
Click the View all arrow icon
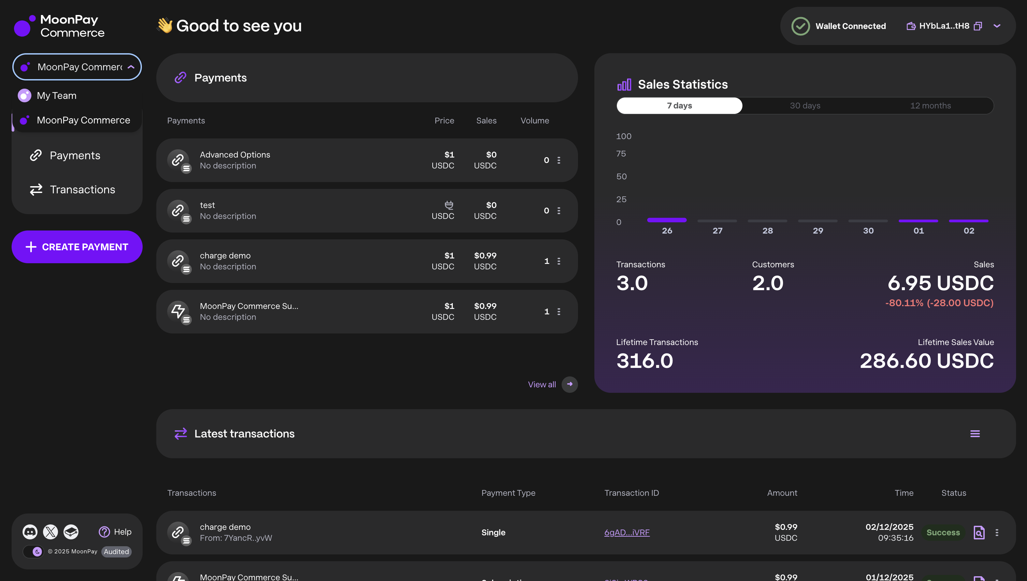pos(569,384)
